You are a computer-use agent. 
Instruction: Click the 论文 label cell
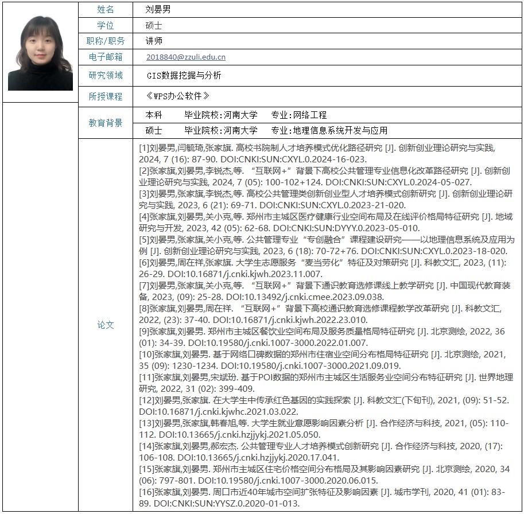pos(106,325)
